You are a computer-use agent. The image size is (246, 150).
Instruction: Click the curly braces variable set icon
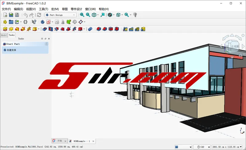tap(26, 22)
